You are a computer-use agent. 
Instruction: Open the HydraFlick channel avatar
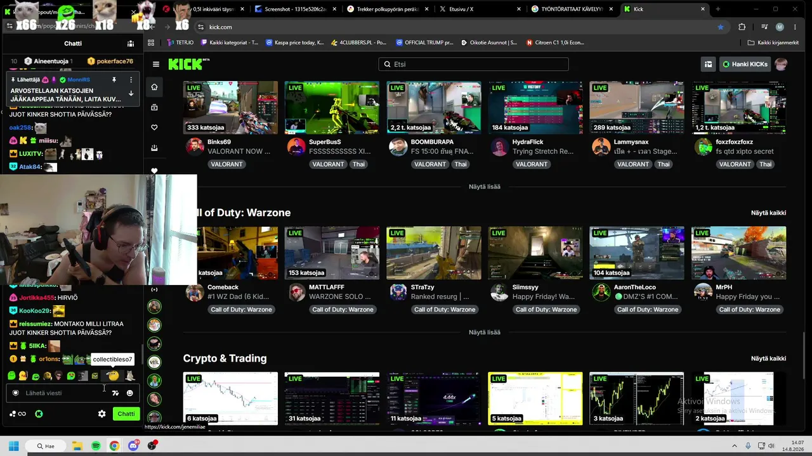point(500,147)
